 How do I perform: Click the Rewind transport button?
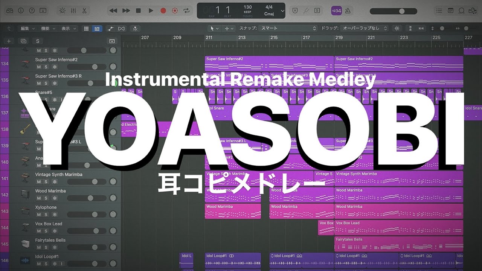click(113, 11)
